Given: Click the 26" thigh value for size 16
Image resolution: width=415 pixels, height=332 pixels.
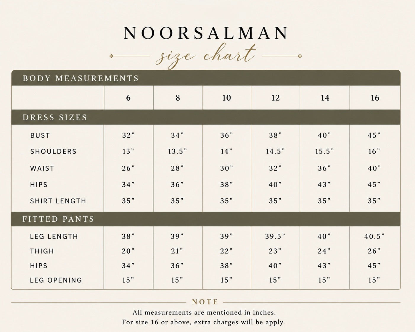Looking at the screenshot, I should click(374, 251).
